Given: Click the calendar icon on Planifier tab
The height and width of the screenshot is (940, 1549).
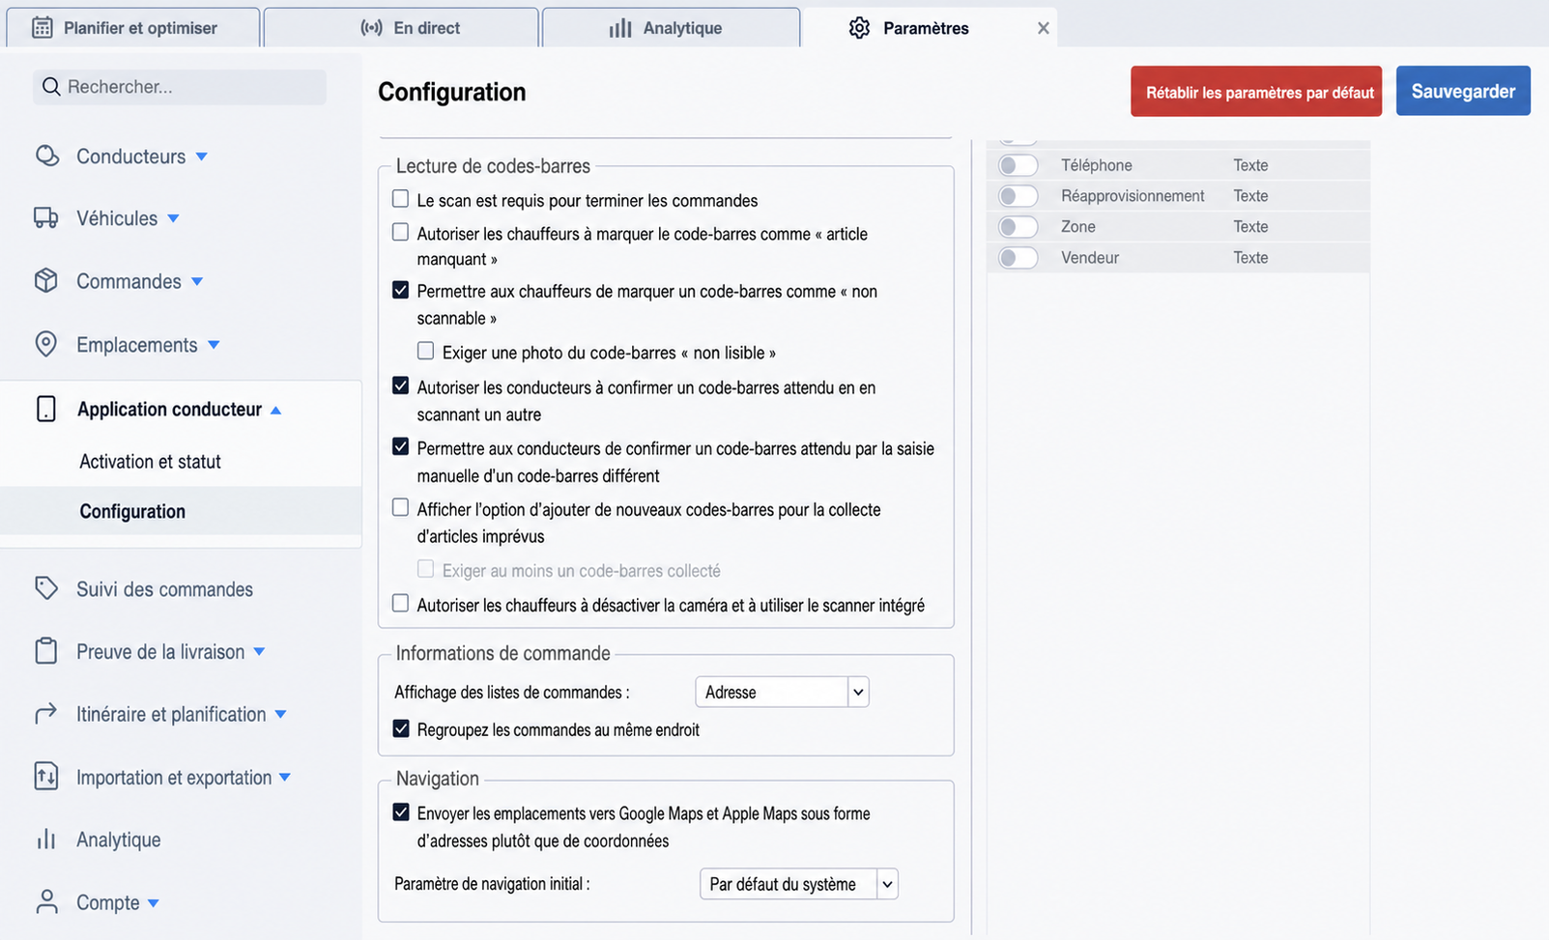Looking at the screenshot, I should [x=43, y=27].
